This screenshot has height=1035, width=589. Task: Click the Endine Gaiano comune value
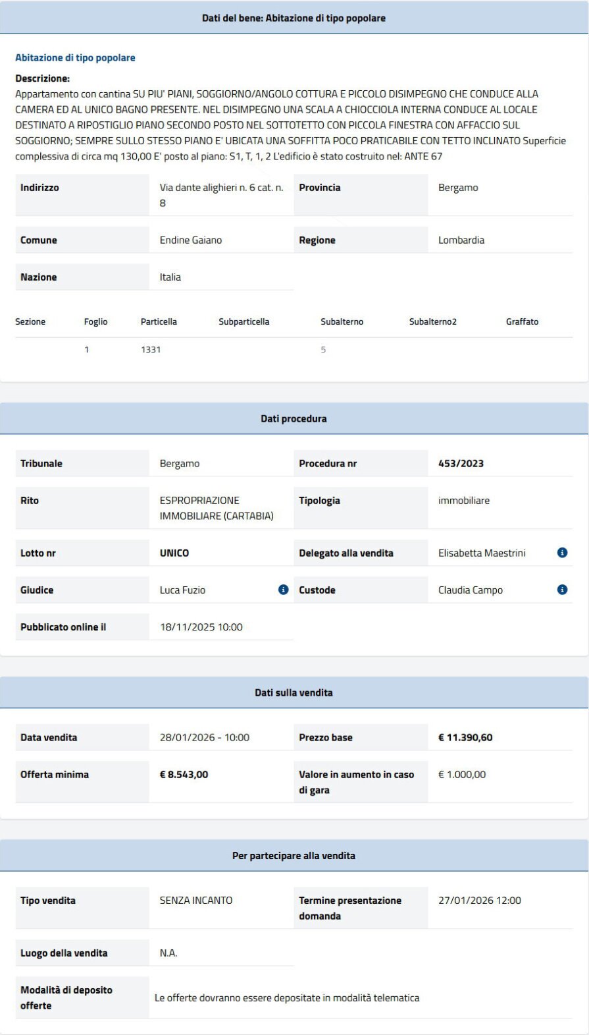[191, 240]
